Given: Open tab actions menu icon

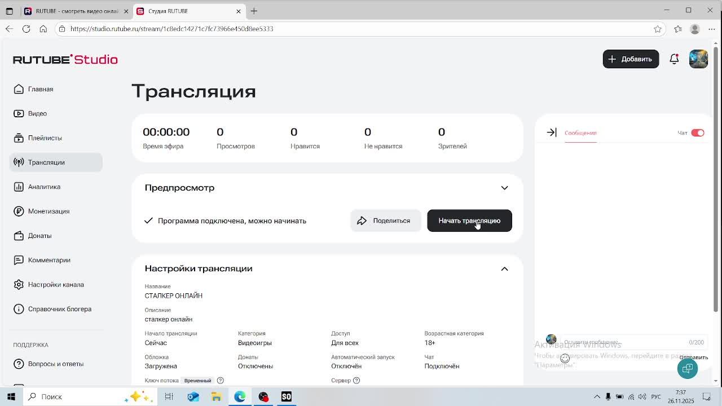Looking at the screenshot, I should pos(9,11).
